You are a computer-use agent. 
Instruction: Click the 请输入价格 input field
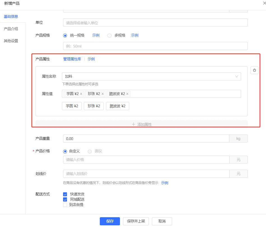[x=146, y=160]
